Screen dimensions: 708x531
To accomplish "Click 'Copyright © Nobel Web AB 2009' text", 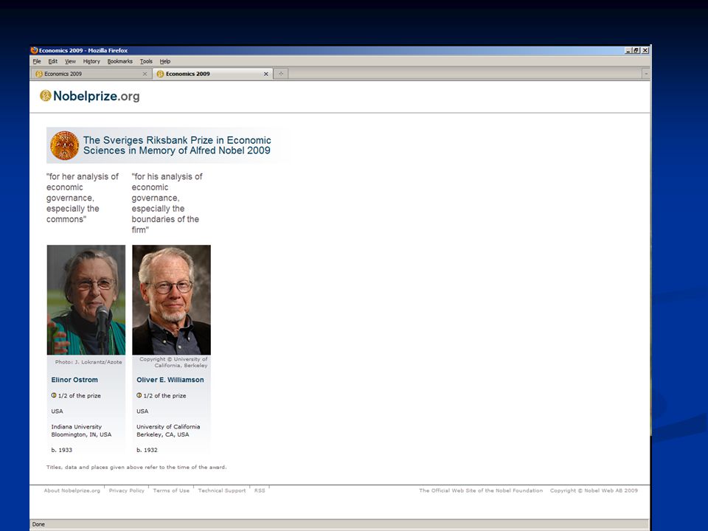I will pyautogui.click(x=594, y=490).
